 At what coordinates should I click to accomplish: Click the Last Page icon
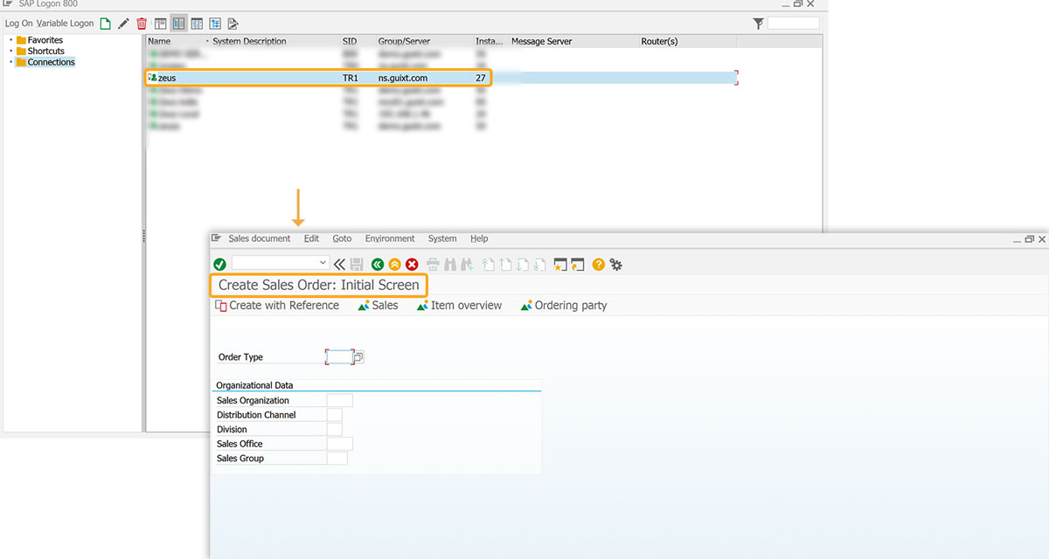[x=540, y=264]
